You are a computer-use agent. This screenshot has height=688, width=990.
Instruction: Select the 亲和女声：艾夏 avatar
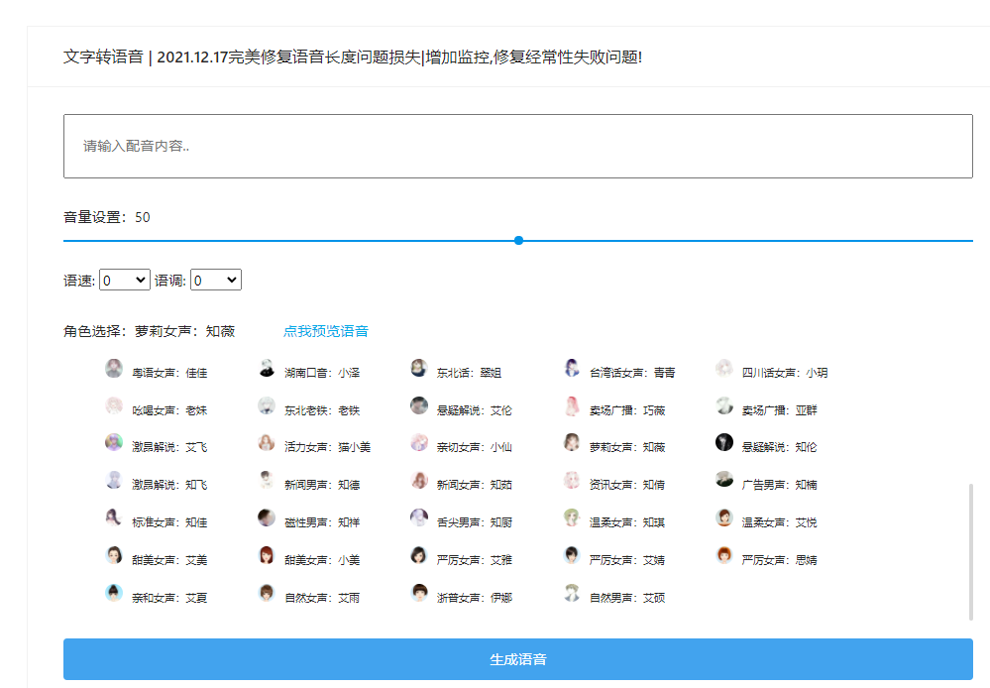[x=114, y=593]
